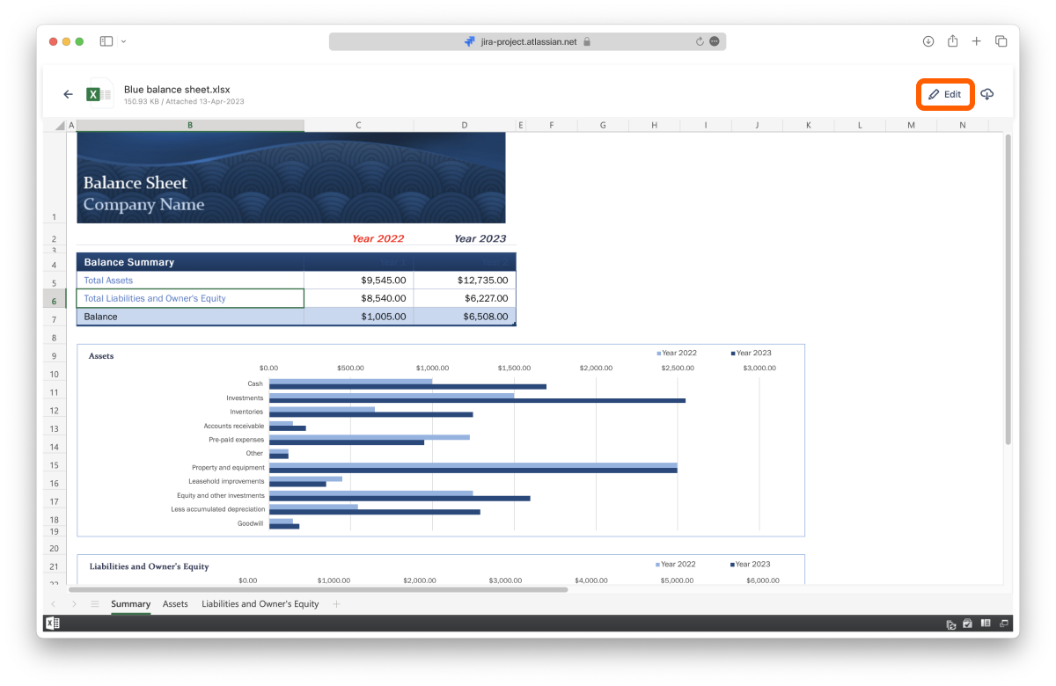Click Year 2022 legend in Assets chart
The width and height of the screenshot is (1056, 686).
coord(677,353)
